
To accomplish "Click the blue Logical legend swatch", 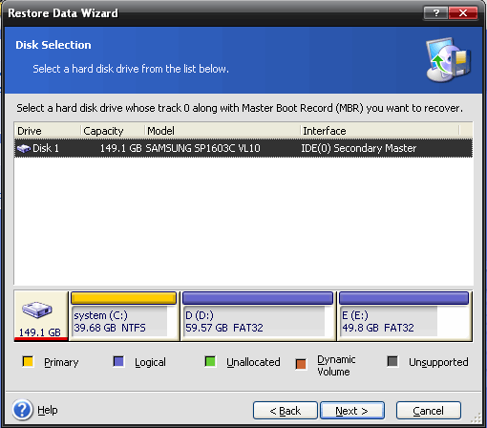I will coord(118,362).
